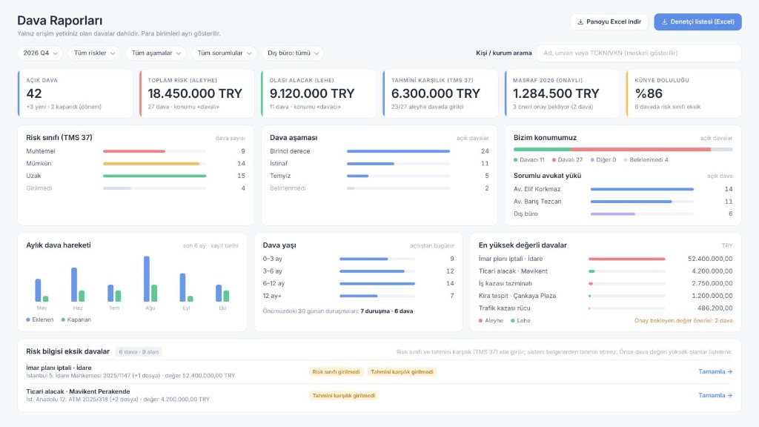Click the 7 duruşma · 6 dava text
The image size is (759, 427).
(x=387, y=311)
